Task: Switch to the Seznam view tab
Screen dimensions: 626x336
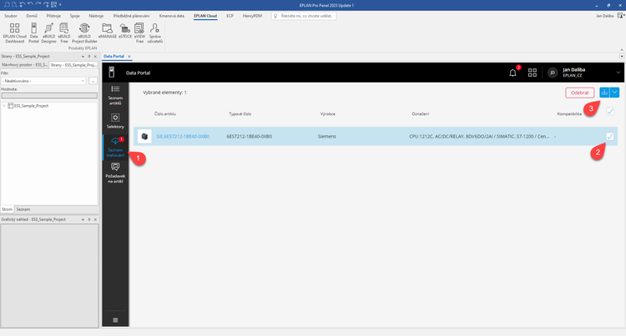Action: click(23, 209)
